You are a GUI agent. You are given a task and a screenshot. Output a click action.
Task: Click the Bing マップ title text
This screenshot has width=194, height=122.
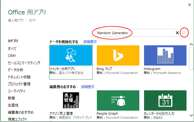click(x=104, y=69)
